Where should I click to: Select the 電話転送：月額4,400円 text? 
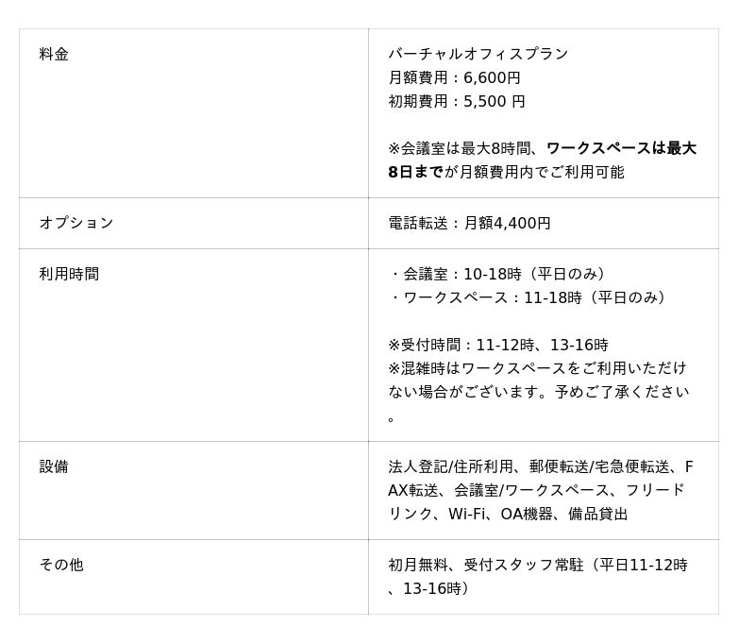coord(469,224)
